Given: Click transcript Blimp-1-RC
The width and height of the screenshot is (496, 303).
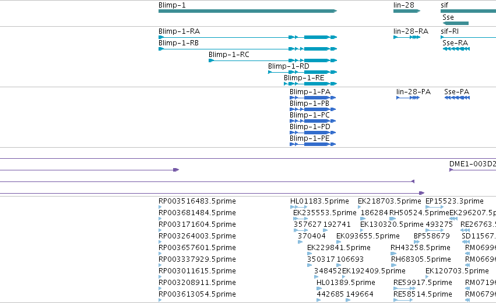Looking at the screenshot, I should [x=273, y=60].
